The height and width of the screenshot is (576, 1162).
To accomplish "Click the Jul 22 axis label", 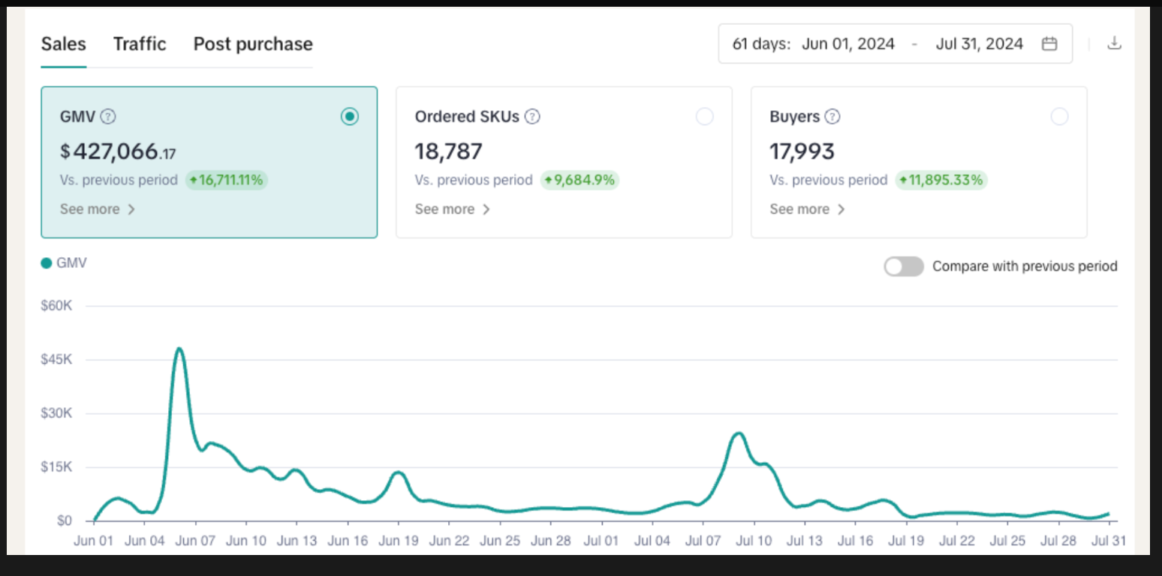I will (956, 540).
